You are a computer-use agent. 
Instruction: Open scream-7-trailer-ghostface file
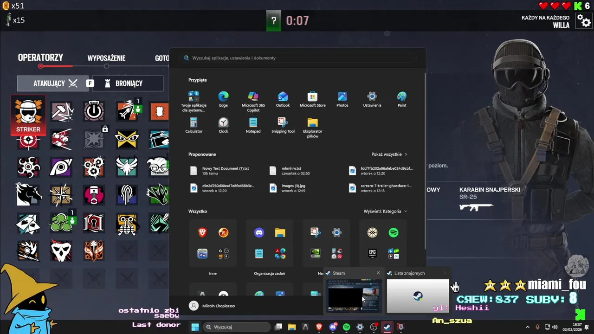tap(381, 188)
